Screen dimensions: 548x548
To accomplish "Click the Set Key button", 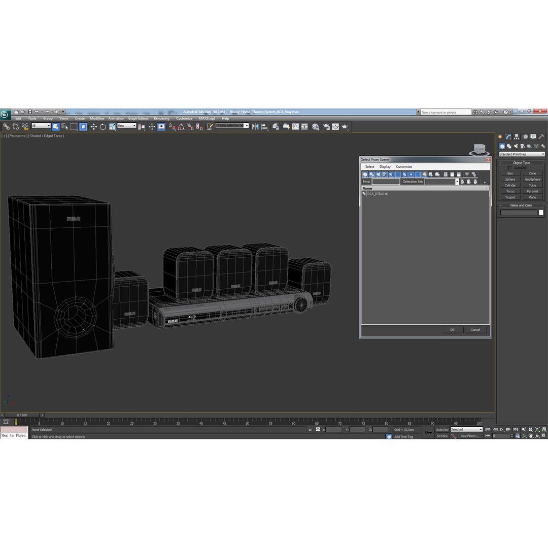I will 442,436.
